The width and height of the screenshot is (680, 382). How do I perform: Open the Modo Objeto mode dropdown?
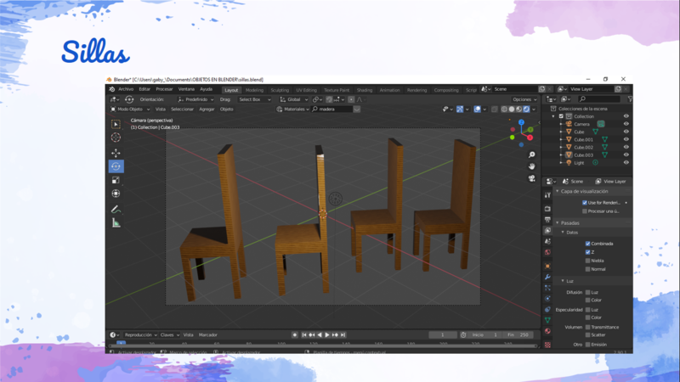coord(130,110)
